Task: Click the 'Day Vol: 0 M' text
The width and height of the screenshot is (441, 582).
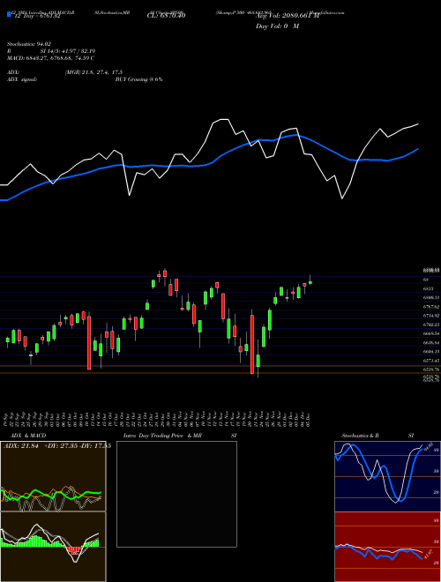Action: [x=277, y=26]
